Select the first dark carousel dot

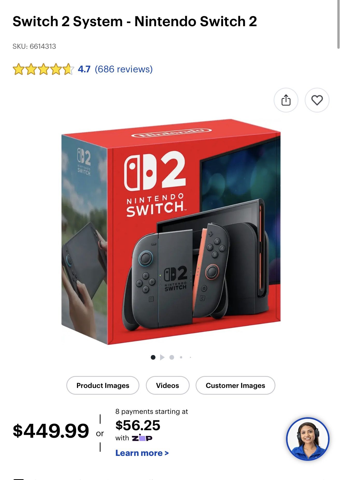click(x=153, y=357)
